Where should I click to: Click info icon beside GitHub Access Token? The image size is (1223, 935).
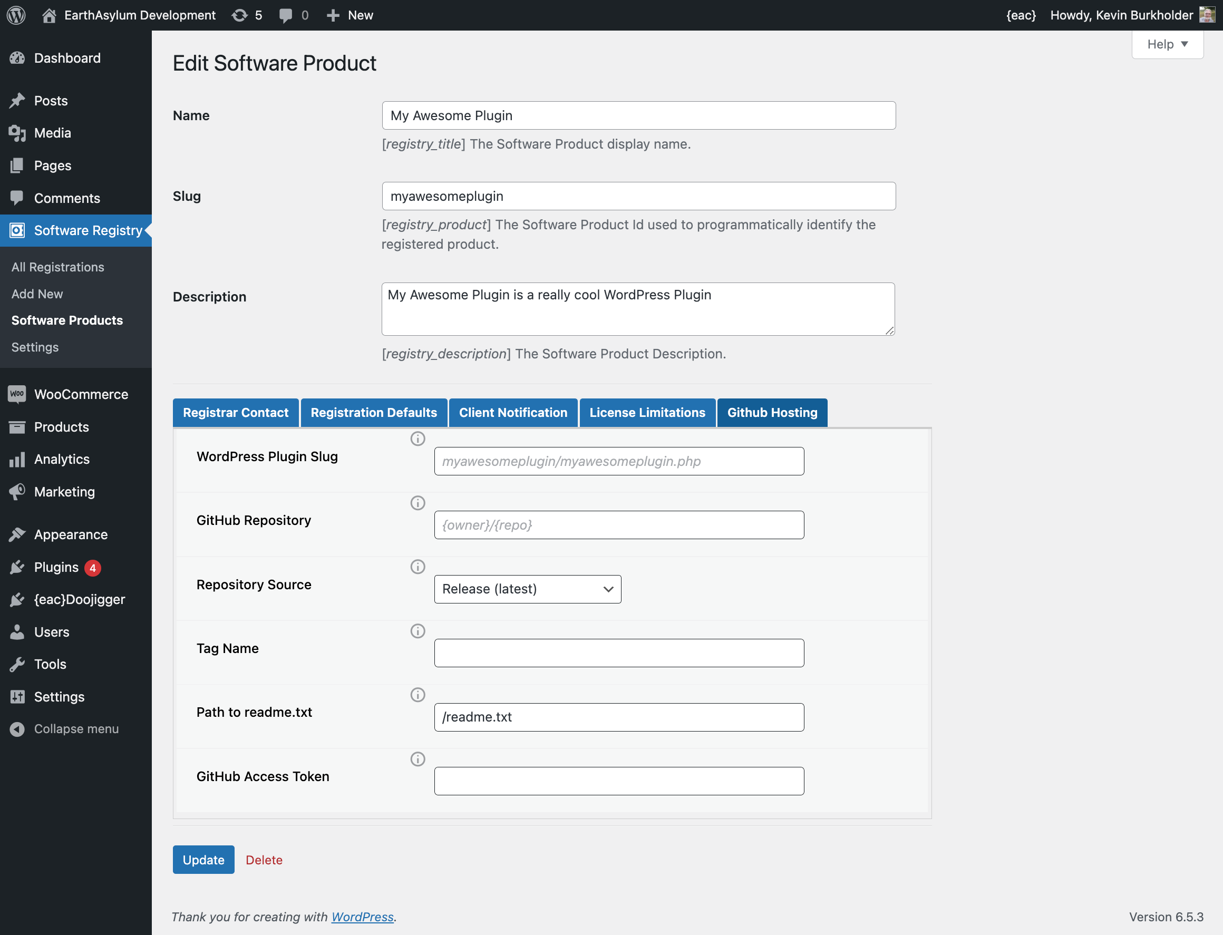pos(418,759)
